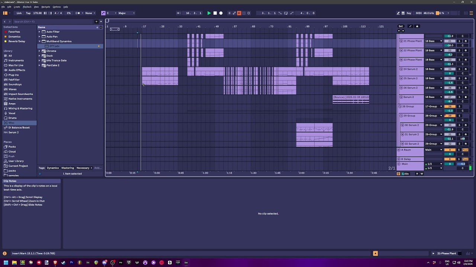The image size is (476, 267).
Task: Toggle metronome icon next to tempo field
Action: [x=78, y=13]
